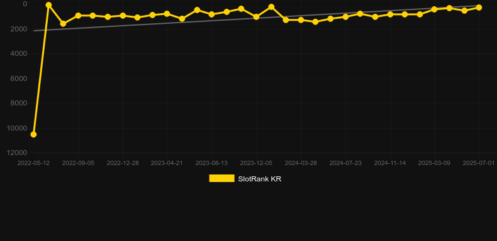
Task: Select the first data point near 10000
Action: [x=33, y=134]
